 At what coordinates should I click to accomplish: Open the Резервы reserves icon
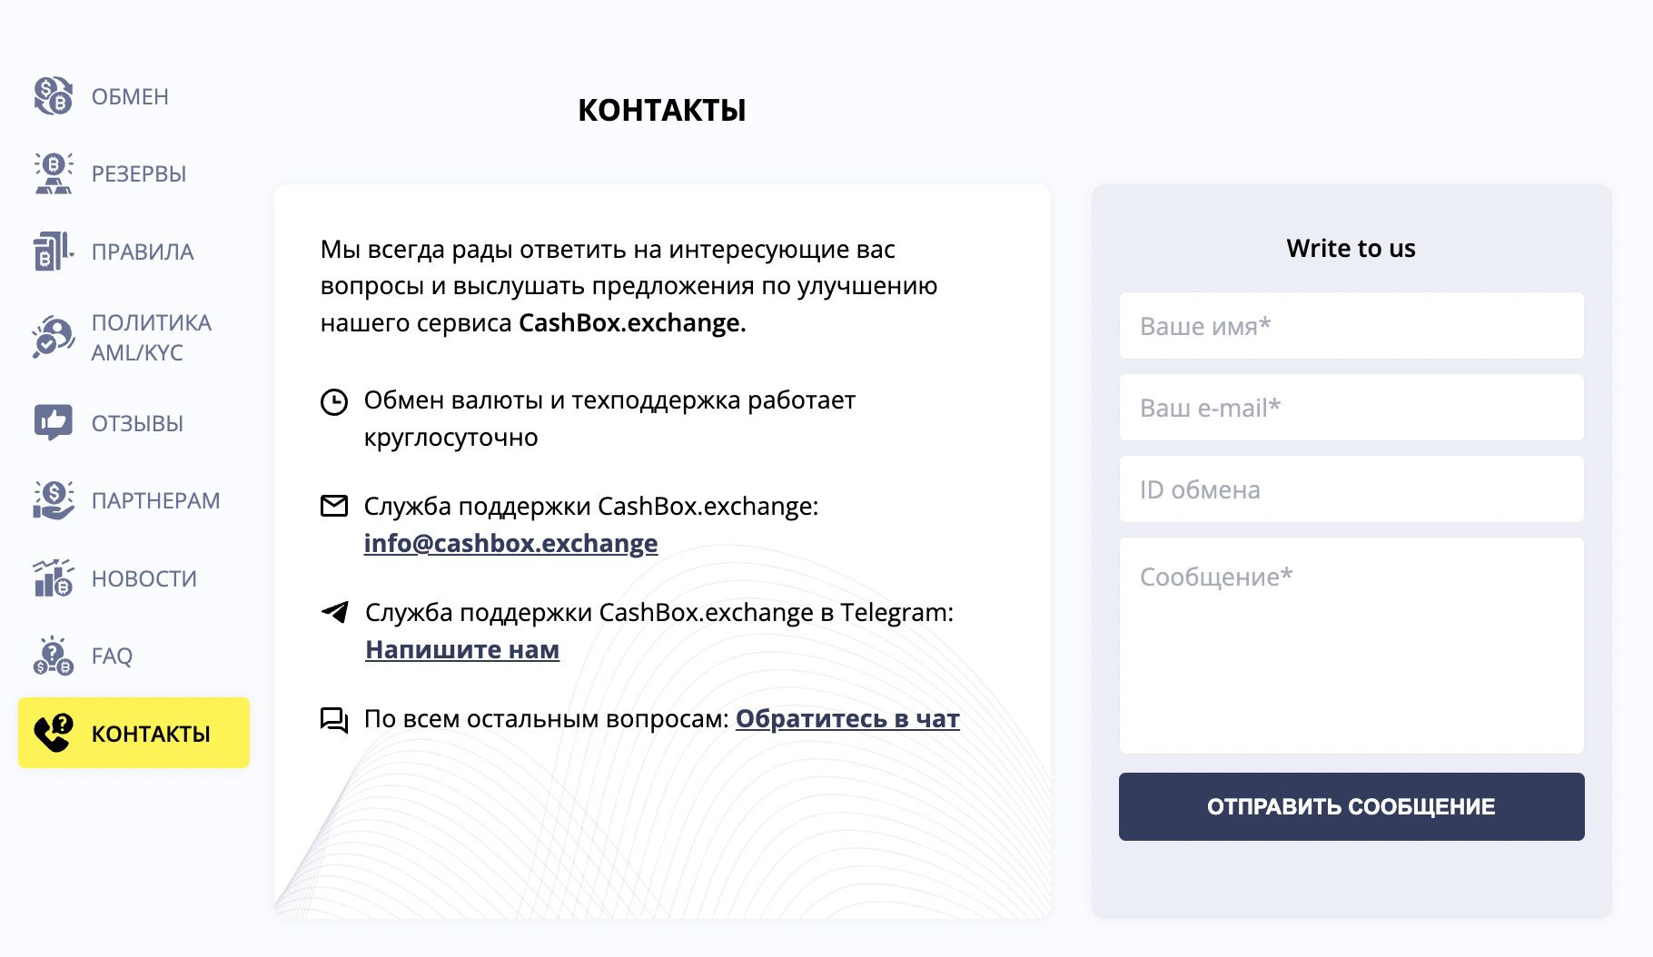pos(54,173)
